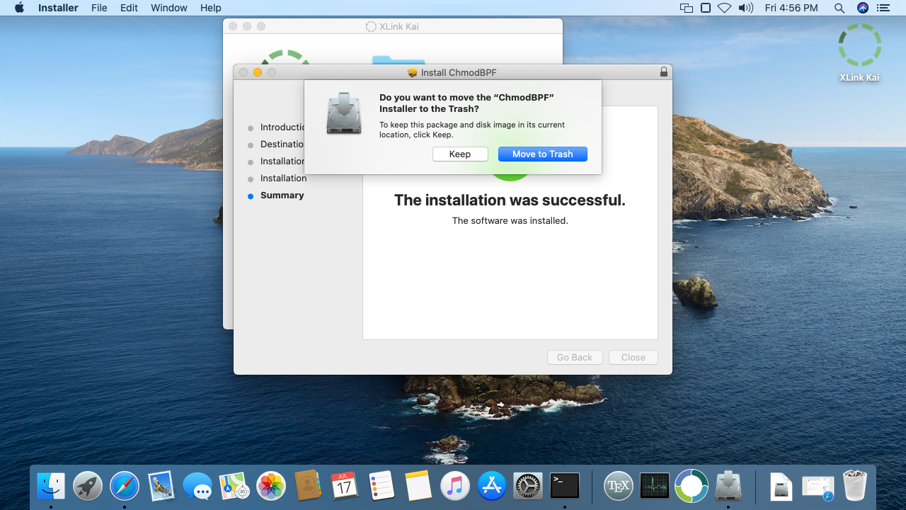Open the Trash in the Dock
Screen dimensions: 906x510
(x=855, y=486)
